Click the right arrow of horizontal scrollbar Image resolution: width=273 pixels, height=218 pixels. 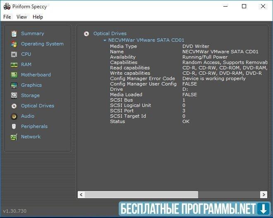263,195
